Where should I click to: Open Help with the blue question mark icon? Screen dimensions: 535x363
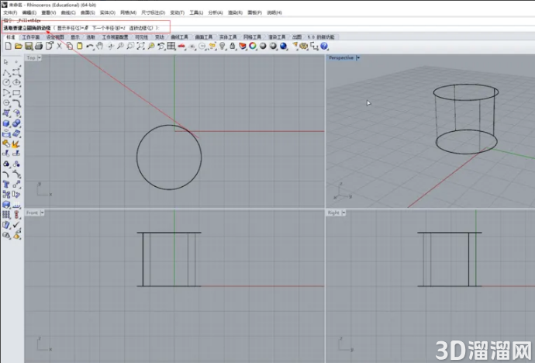click(x=324, y=46)
